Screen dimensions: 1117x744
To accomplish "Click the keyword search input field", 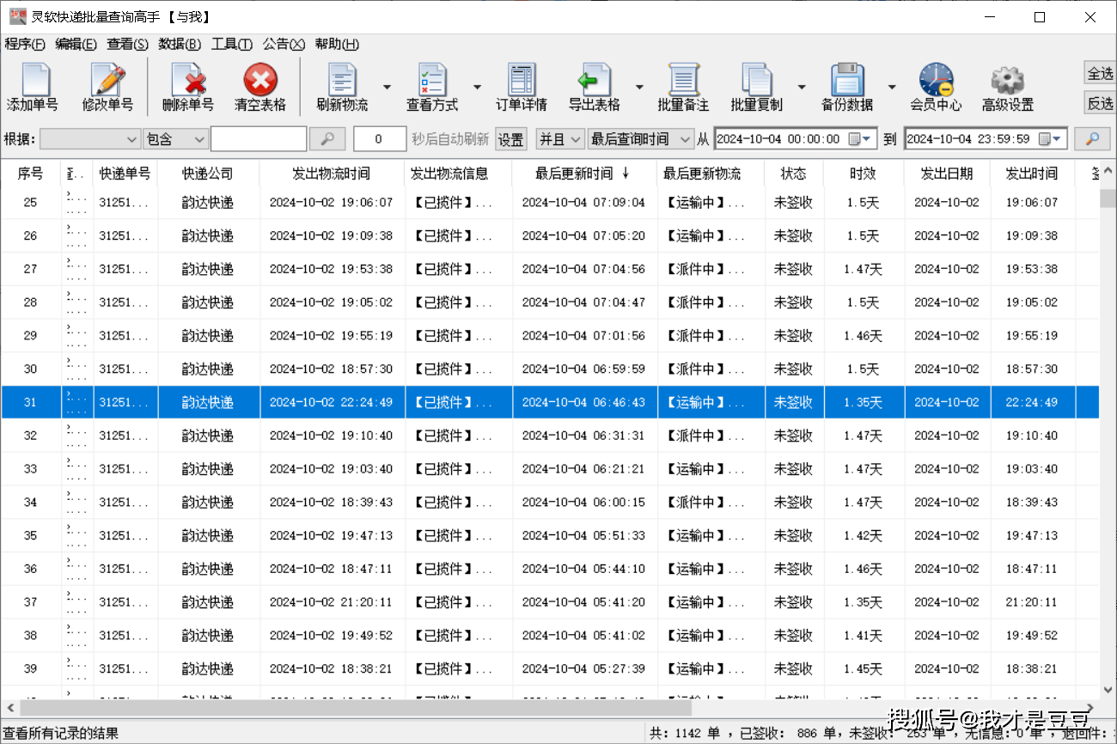I will click(x=259, y=139).
